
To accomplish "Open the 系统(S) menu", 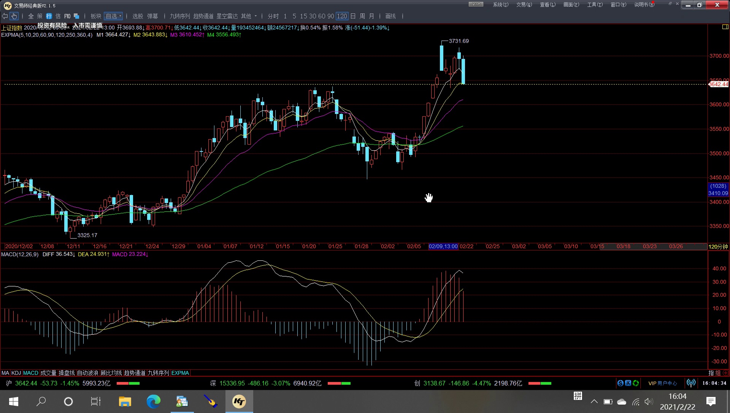I will pyautogui.click(x=500, y=5).
